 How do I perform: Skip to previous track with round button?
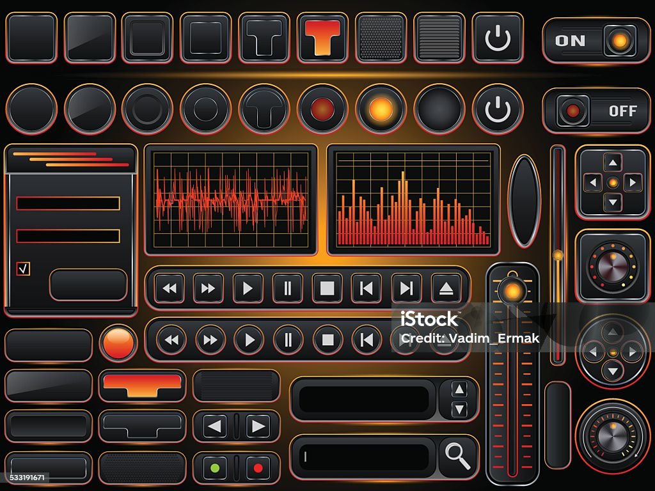(367, 340)
